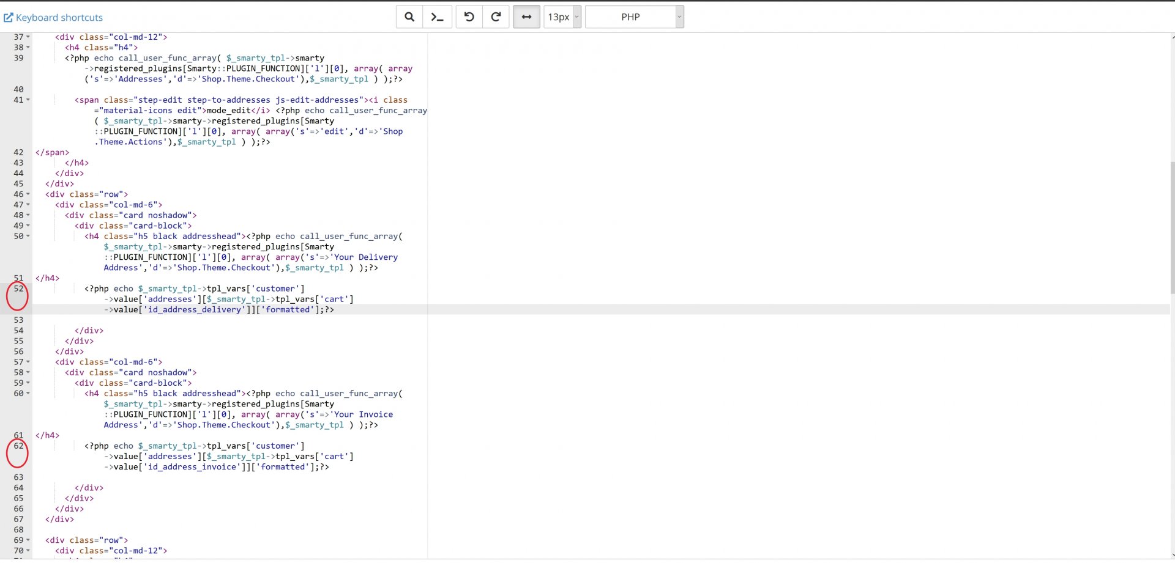Click line number 53 in the gutter
The height and width of the screenshot is (563, 1175).
point(18,320)
